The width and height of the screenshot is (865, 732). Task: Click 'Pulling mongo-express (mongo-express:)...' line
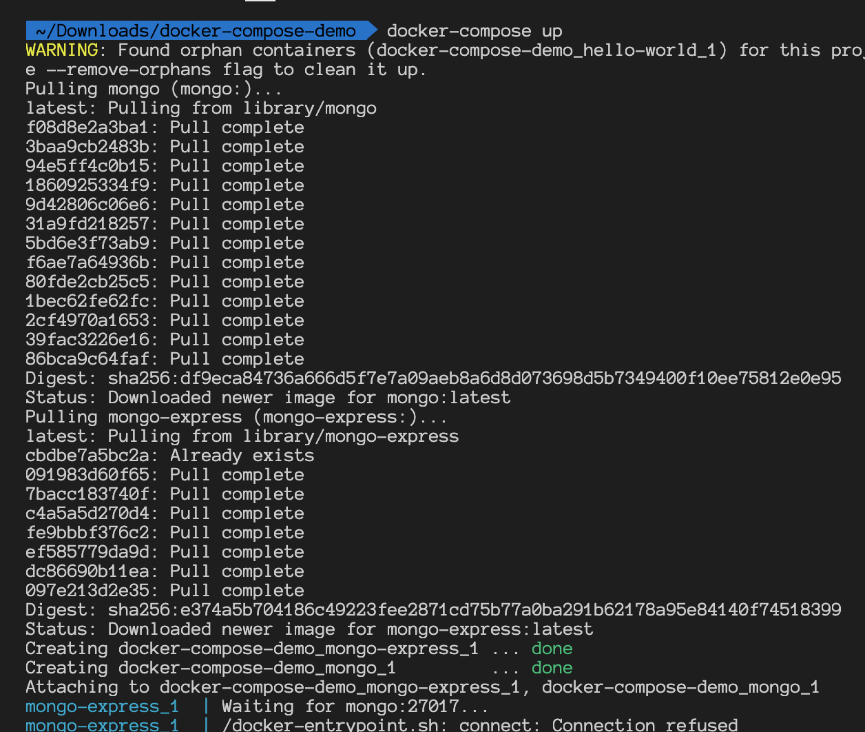pyautogui.click(x=237, y=417)
